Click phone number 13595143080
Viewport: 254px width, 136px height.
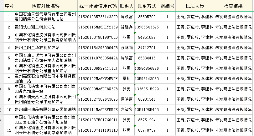(147, 78)
